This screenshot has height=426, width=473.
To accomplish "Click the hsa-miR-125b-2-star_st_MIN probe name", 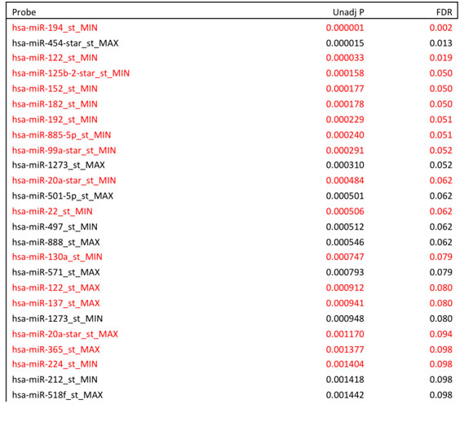I will click(x=71, y=73).
